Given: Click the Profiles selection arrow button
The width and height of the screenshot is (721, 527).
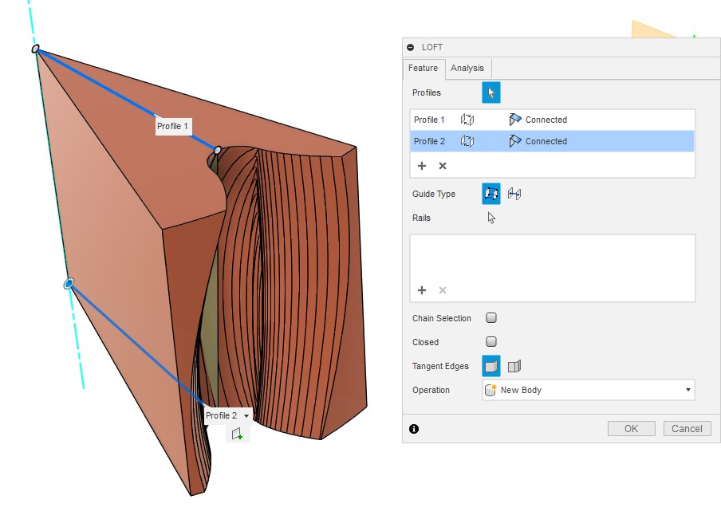Looking at the screenshot, I should [x=491, y=92].
